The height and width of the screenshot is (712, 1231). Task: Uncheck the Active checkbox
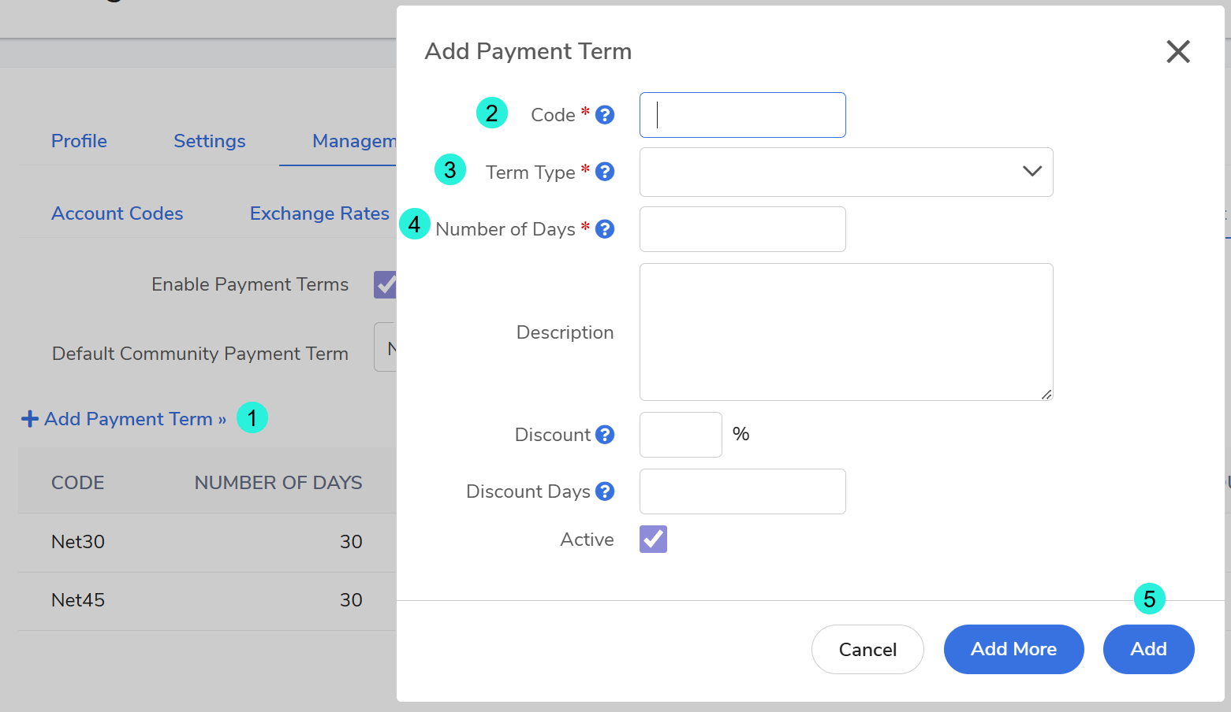[653, 540]
